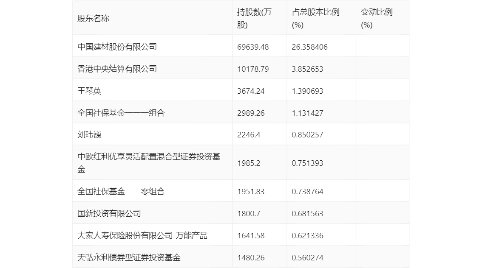Click the 变动比例(%) column header

[377, 18]
